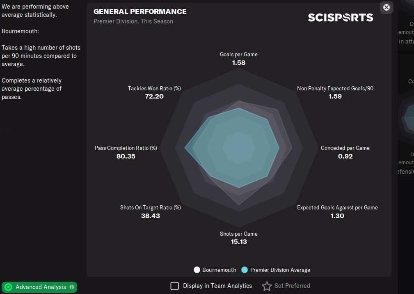The image size is (414, 294).
Task: Click the Set Preferred label
Action: point(292,286)
